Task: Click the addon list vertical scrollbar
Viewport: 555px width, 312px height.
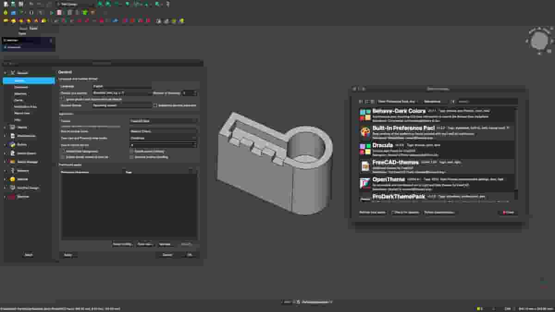Action: click(x=516, y=148)
